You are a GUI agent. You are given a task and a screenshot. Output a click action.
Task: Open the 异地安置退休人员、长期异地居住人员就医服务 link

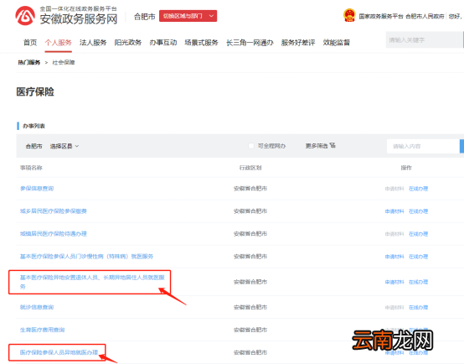(x=92, y=282)
